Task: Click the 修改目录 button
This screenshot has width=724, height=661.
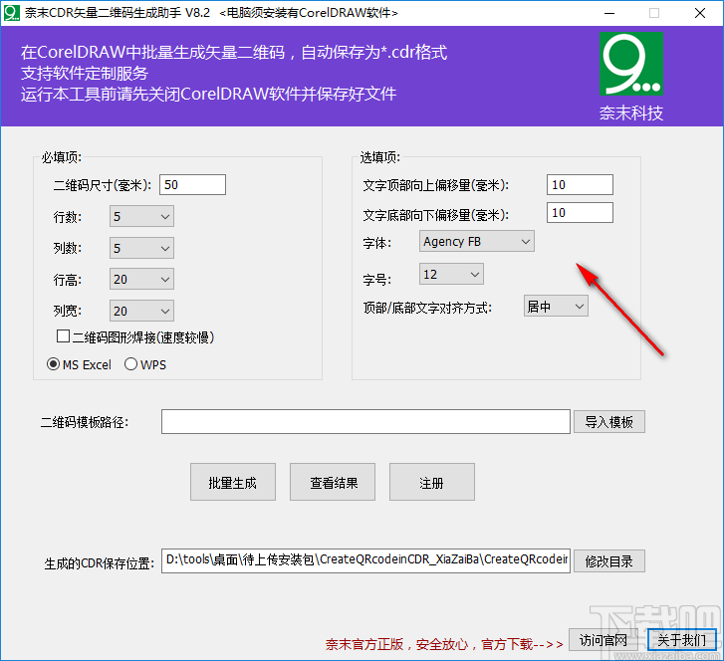Action: 609,561
